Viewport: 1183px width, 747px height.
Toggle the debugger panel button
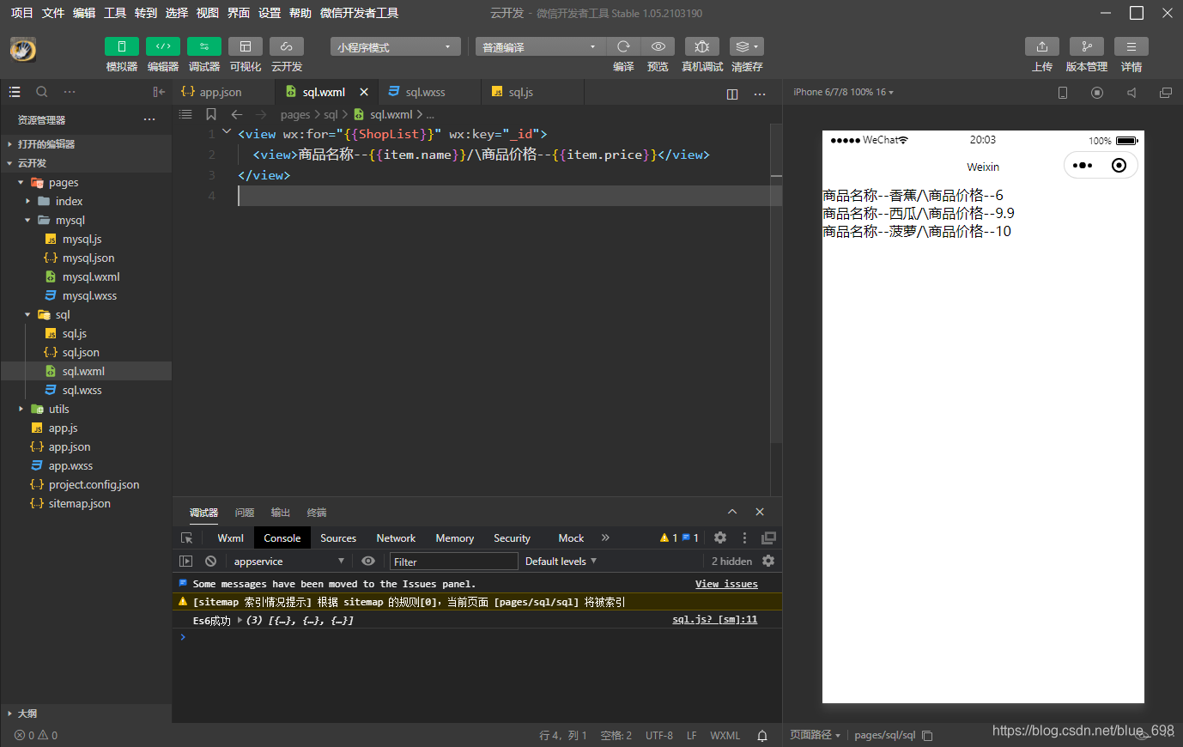204,46
